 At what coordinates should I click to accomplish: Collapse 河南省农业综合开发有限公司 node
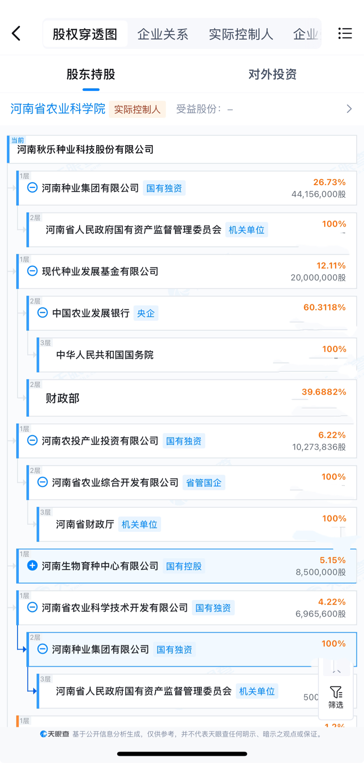click(43, 482)
